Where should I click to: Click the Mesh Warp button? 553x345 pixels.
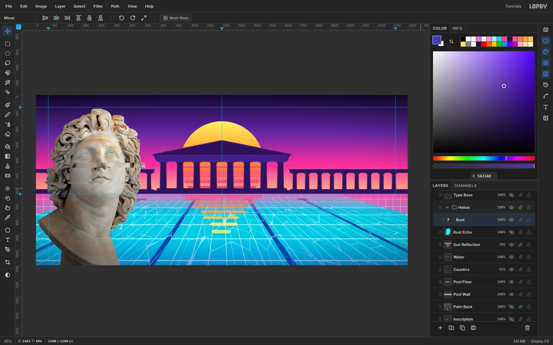[x=176, y=18]
